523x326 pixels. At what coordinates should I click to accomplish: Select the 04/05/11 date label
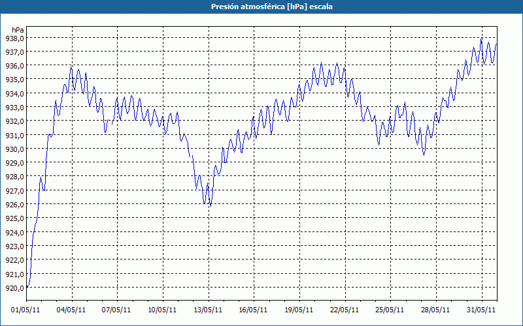tap(71, 310)
